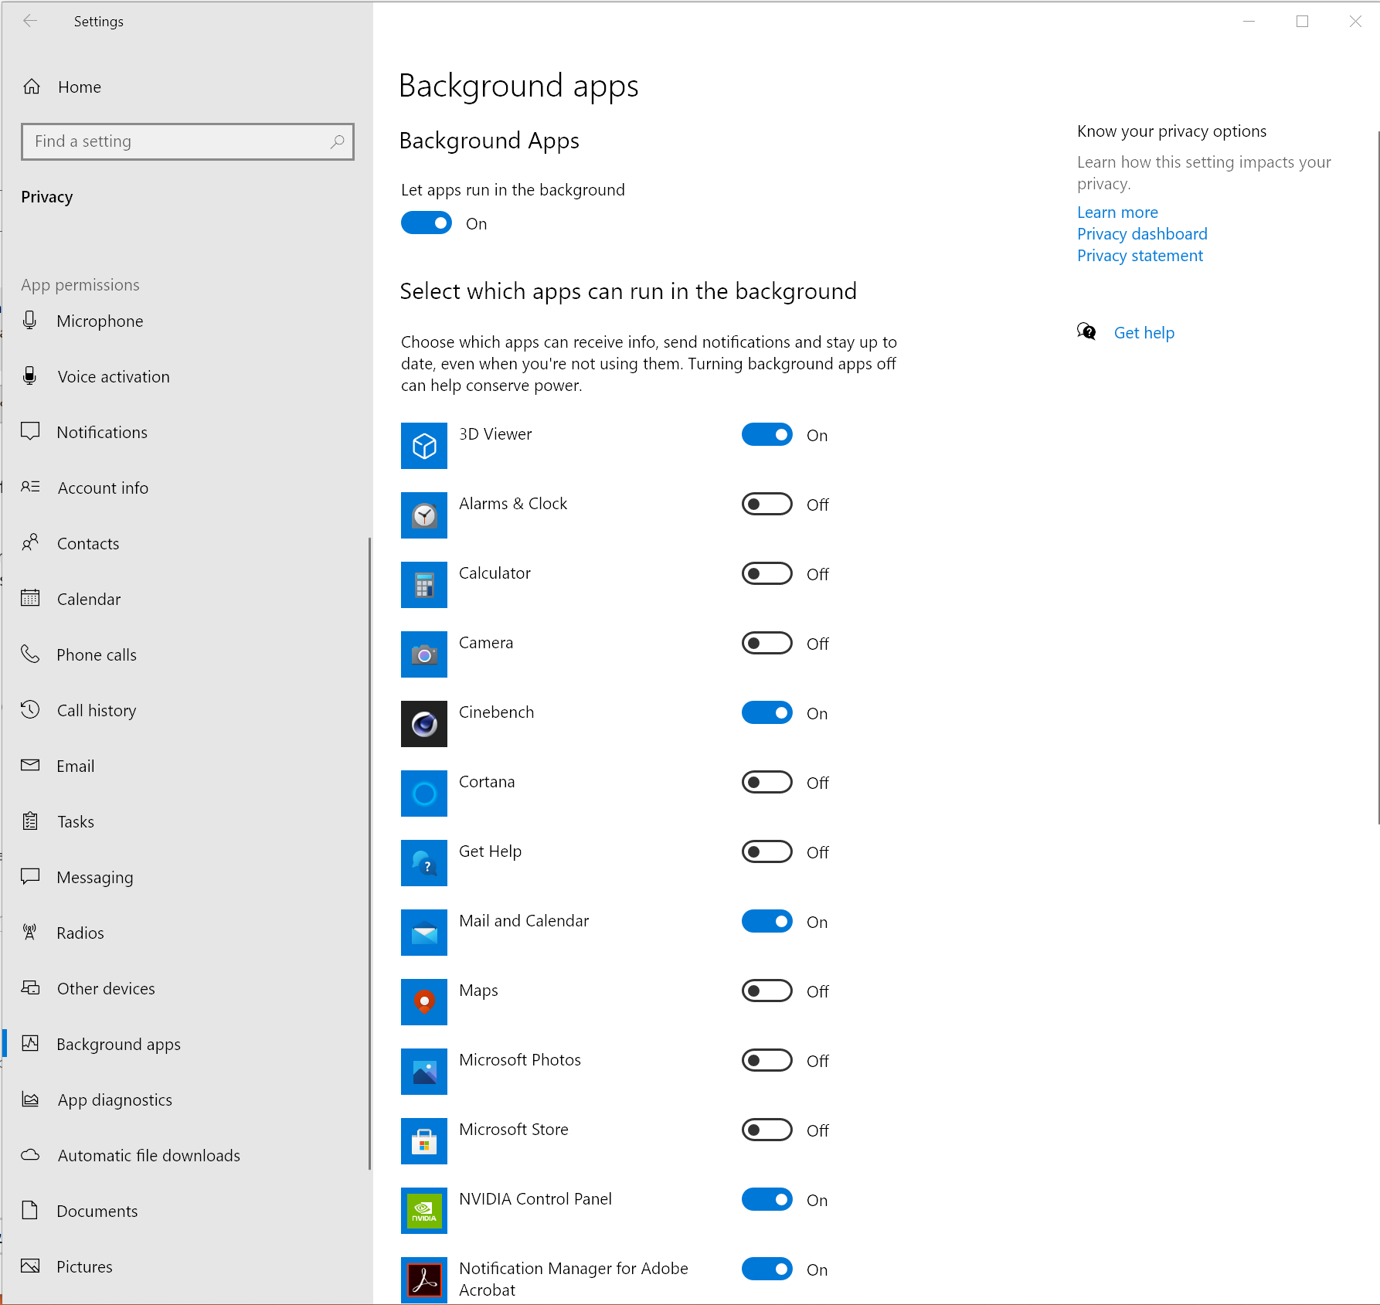Image resolution: width=1380 pixels, height=1305 pixels.
Task: Click the Tasks clipboard icon
Action: tap(30, 821)
